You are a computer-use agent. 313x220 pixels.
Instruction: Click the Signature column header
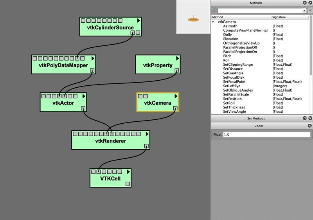pos(279,17)
